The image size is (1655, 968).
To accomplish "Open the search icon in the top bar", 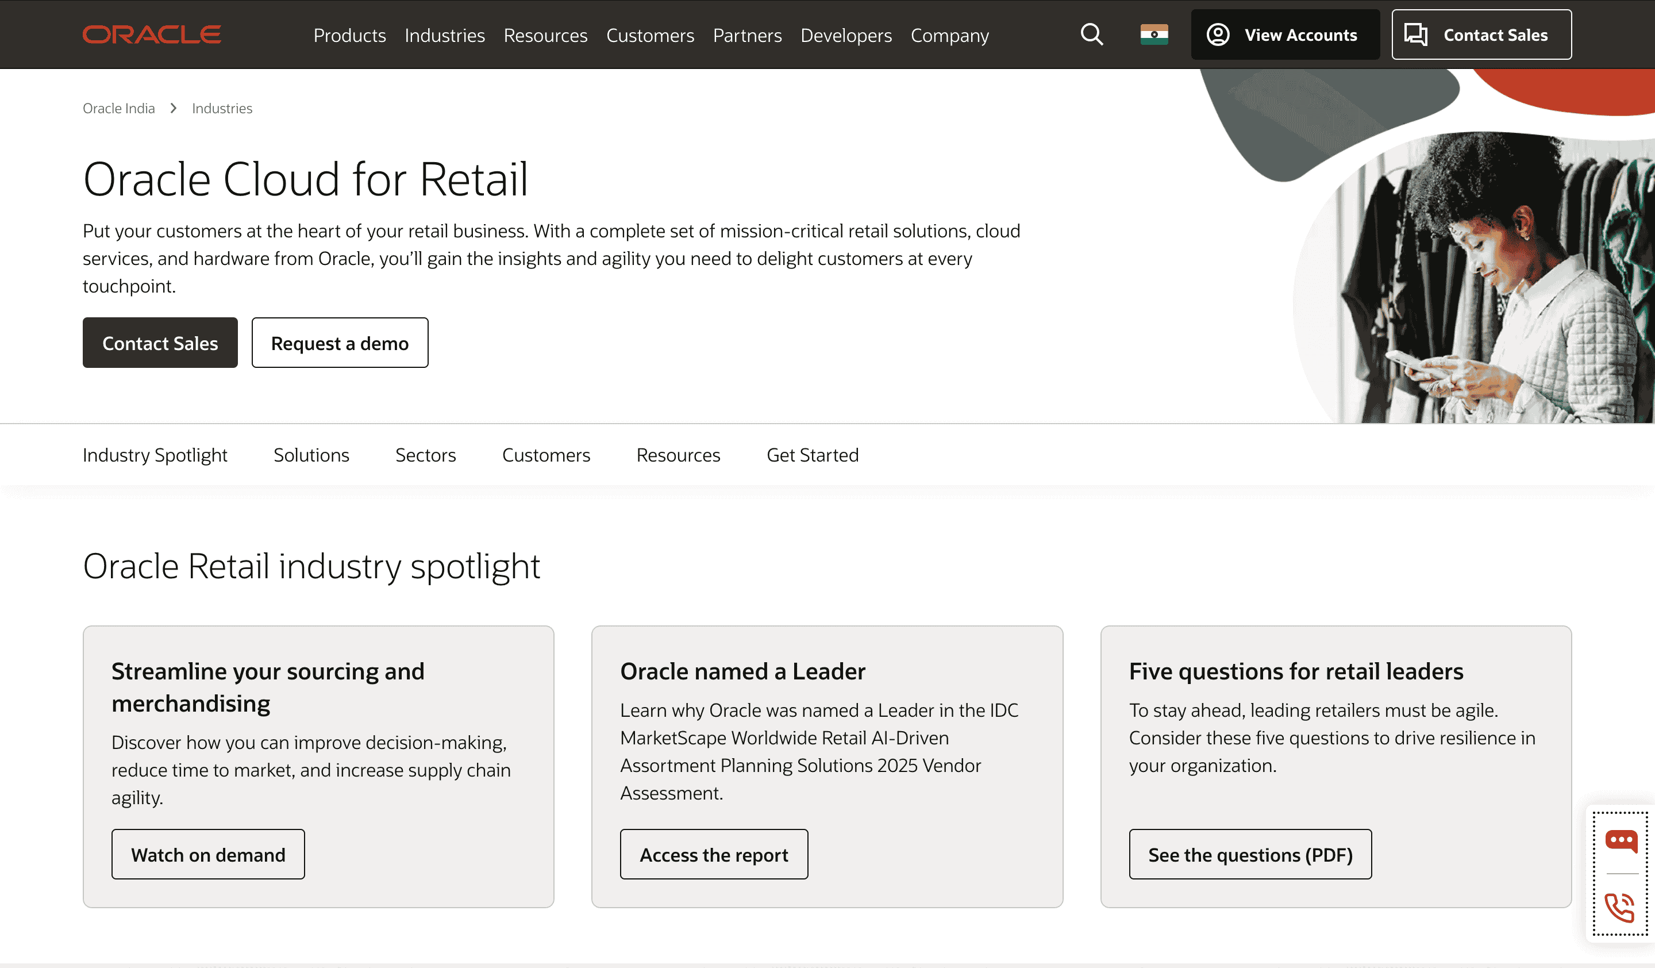I will [x=1091, y=34].
